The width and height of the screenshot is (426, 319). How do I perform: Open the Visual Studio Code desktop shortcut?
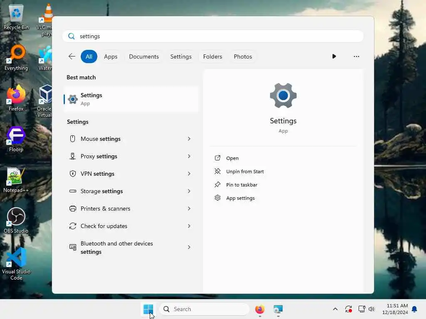coord(16,264)
